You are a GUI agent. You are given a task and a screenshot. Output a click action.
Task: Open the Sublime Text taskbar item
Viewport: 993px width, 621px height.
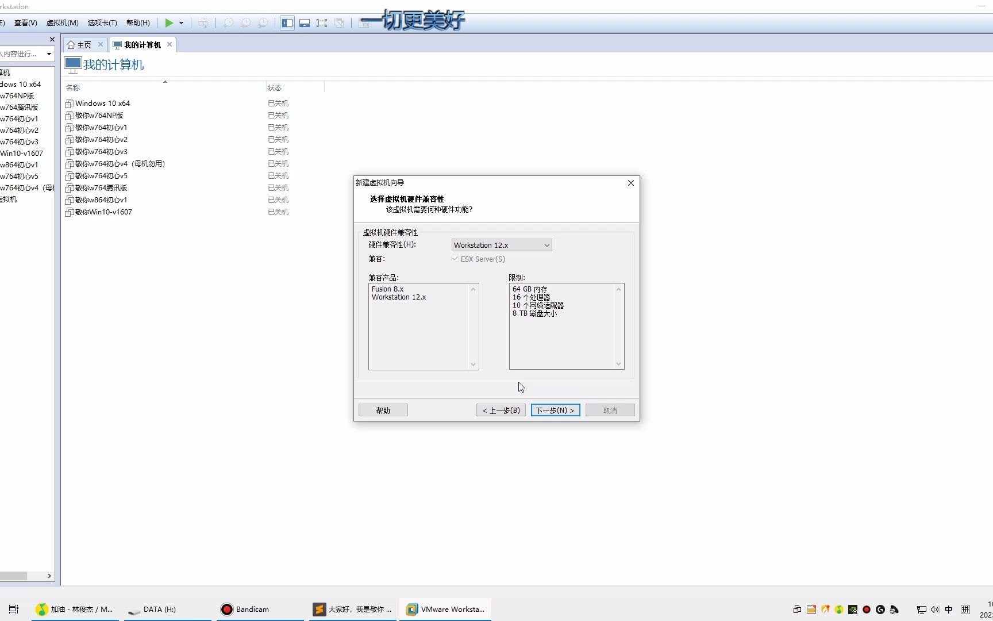tap(353, 609)
